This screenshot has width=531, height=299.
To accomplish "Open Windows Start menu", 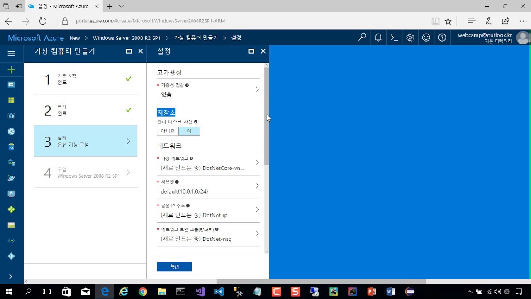I will tap(9, 292).
